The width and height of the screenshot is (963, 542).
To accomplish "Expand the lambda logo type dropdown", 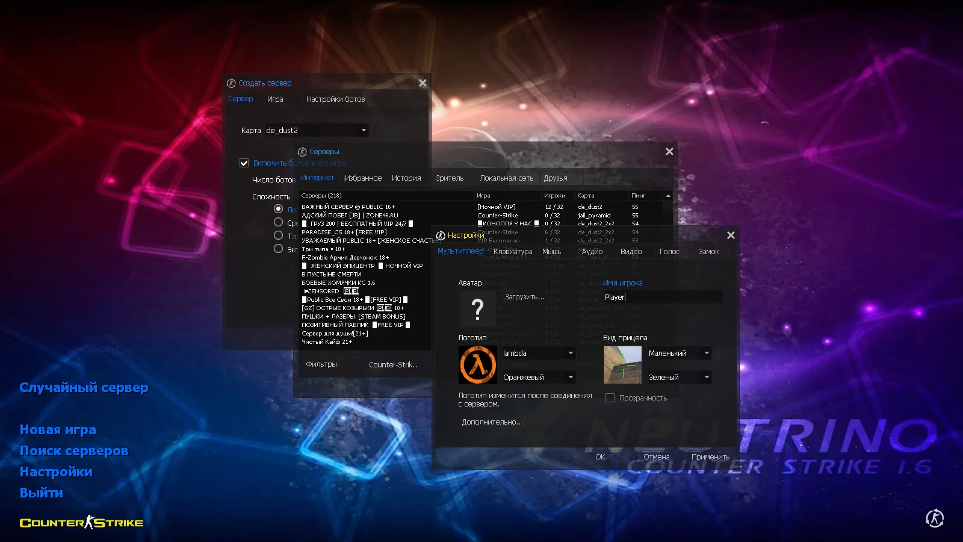I will coord(570,354).
